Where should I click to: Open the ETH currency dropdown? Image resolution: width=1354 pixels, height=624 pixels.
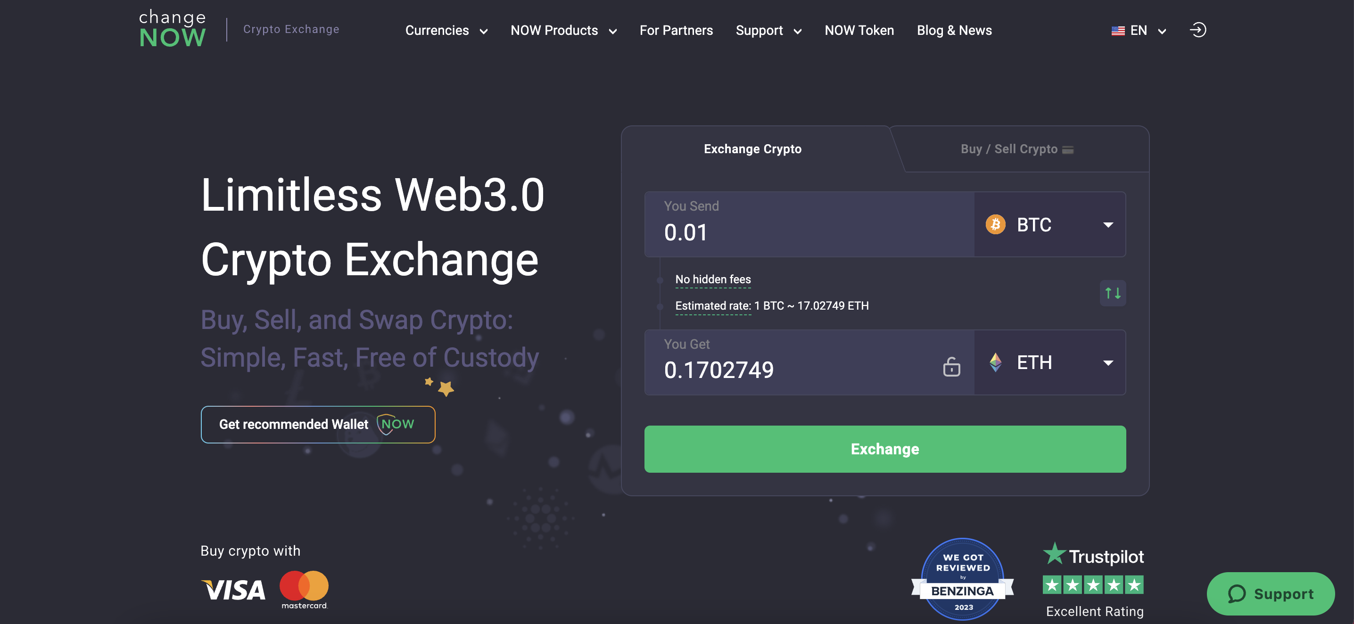(1107, 363)
